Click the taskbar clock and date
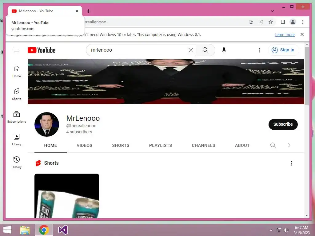This screenshot has height=236, width=315. coord(301,230)
